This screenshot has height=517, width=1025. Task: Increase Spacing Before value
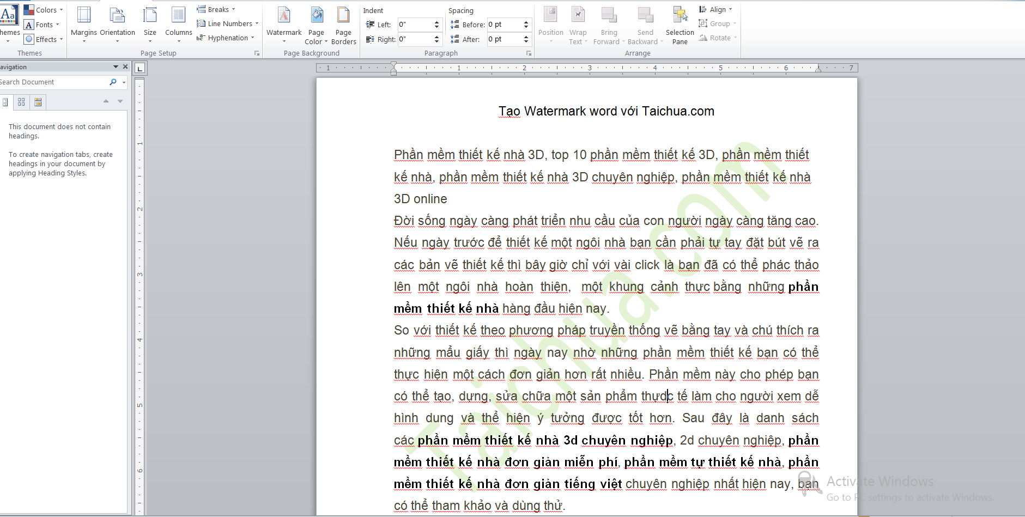526,22
